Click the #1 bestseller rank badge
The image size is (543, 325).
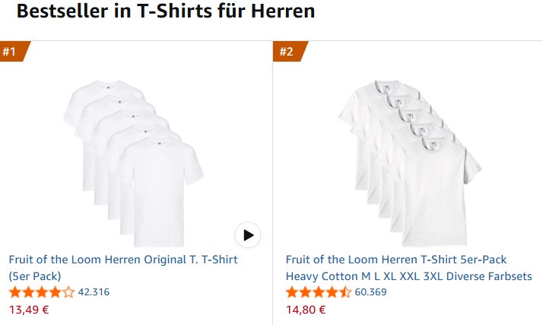pyautogui.click(x=13, y=52)
